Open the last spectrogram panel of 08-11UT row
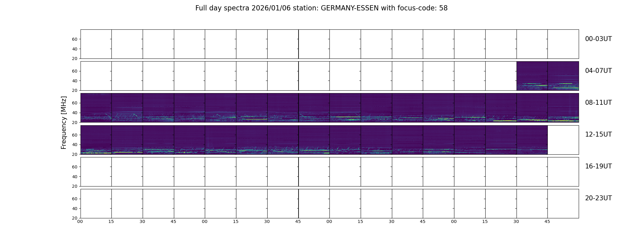 [563, 108]
